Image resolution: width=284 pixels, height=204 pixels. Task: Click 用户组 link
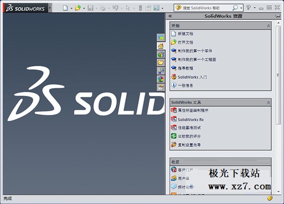tap(184, 178)
